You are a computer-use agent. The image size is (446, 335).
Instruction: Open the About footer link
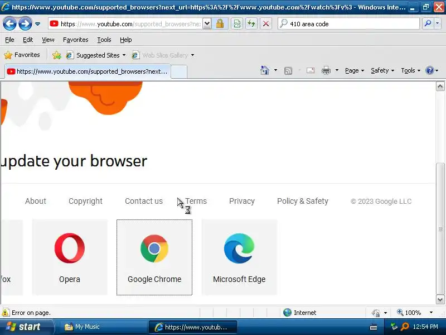36,201
